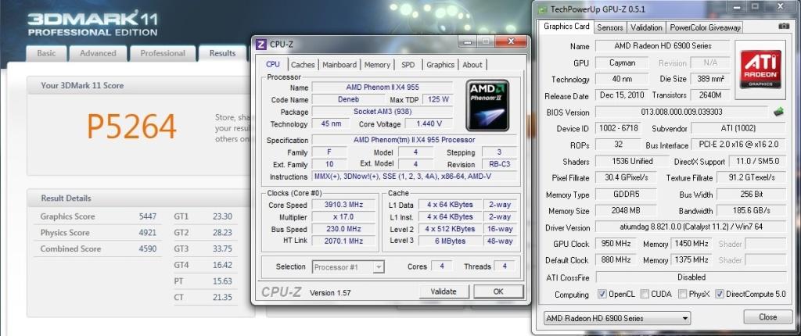Click the Multiplier x 17.0 value
This screenshot has height=336, width=801.
(x=343, y=217)
